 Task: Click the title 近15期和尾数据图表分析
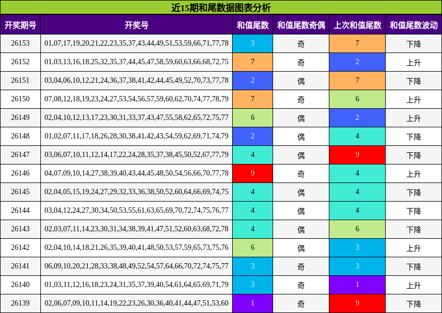click(221, 7)
